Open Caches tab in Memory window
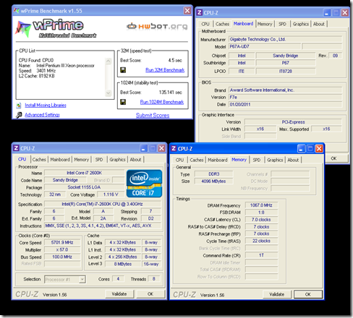This screenshot has height=318, width=353. 197,160
